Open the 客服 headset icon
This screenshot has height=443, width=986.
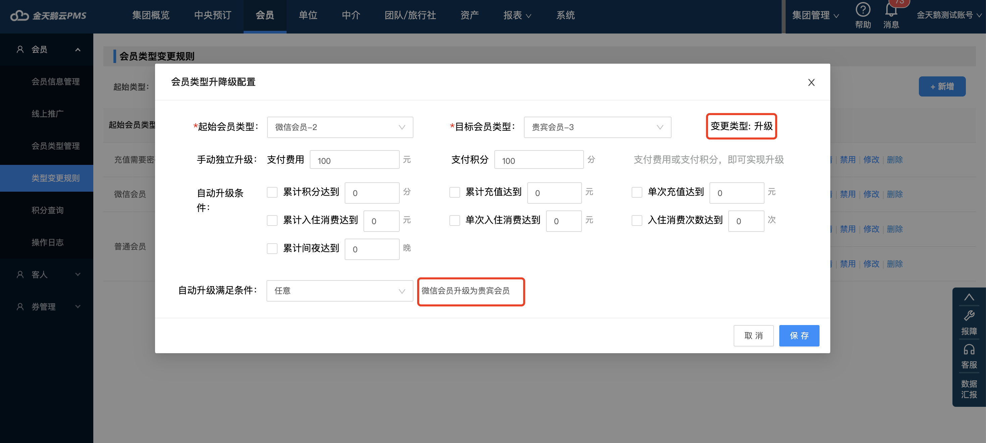969,350
